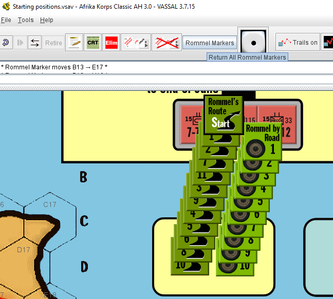Click the connect/synchronize arrows toolbar icon

(x=34, y=43)
